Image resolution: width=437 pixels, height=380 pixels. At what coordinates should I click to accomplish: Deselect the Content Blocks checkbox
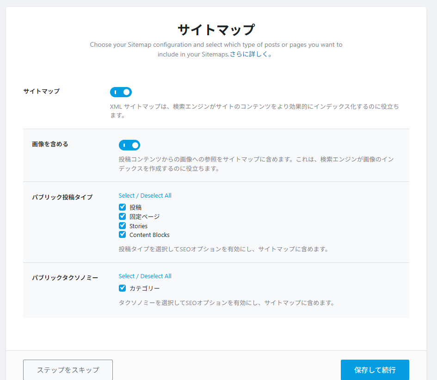pyautogui.click(x=123, y=235)
